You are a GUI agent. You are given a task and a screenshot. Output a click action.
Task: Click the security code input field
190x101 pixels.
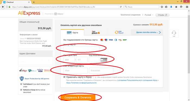coord(94,60)
